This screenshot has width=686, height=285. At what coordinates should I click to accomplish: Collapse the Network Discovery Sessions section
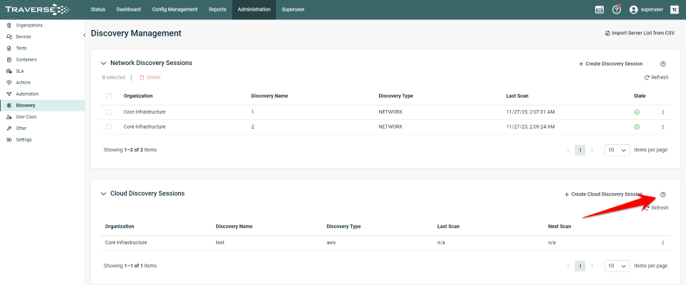(x=103, y=63)
